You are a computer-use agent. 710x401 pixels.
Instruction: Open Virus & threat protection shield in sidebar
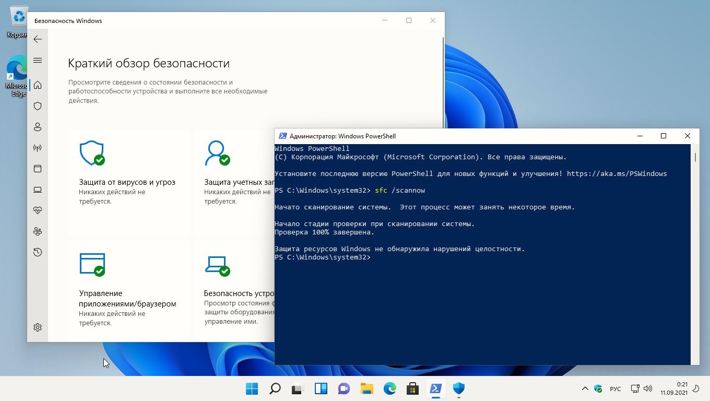[38, 106]
